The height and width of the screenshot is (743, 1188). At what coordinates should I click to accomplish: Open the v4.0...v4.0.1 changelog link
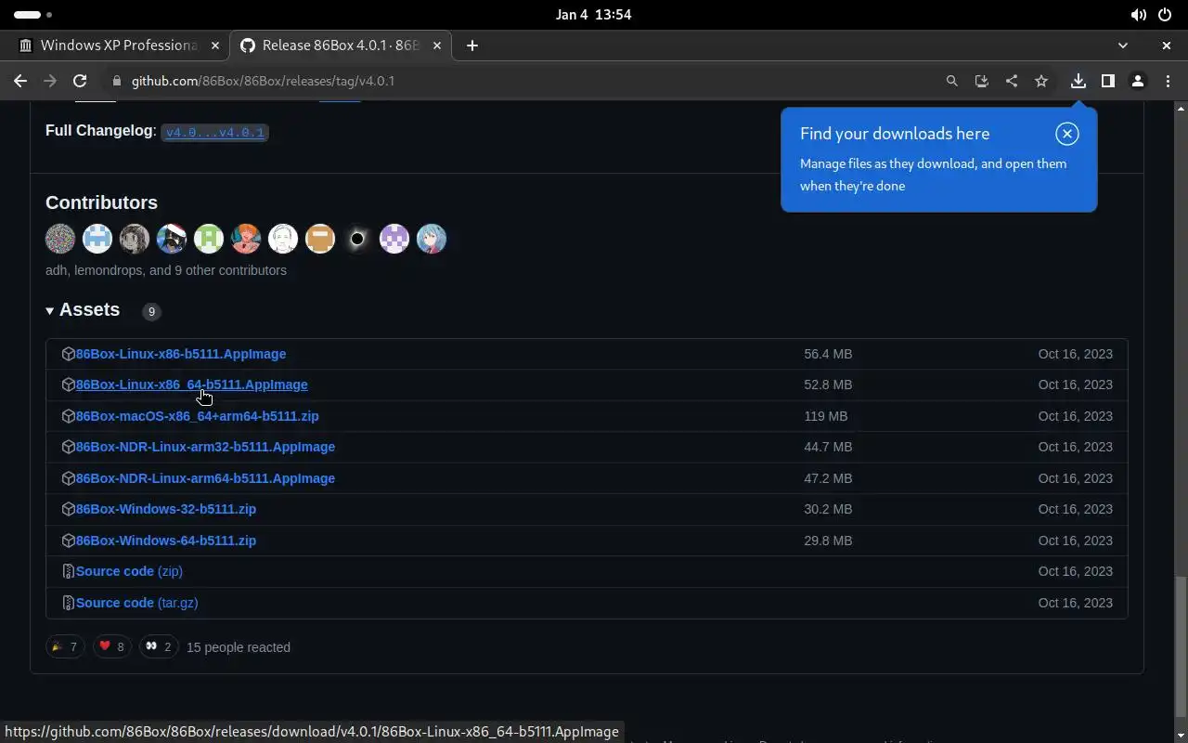[x=214, y=133]
